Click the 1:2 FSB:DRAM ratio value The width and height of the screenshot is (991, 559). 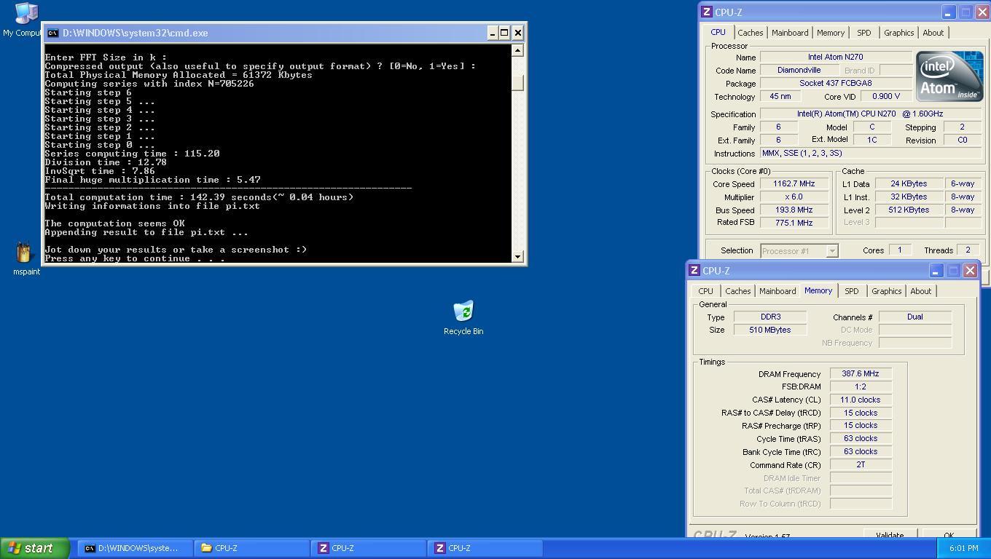coord(861,386)
